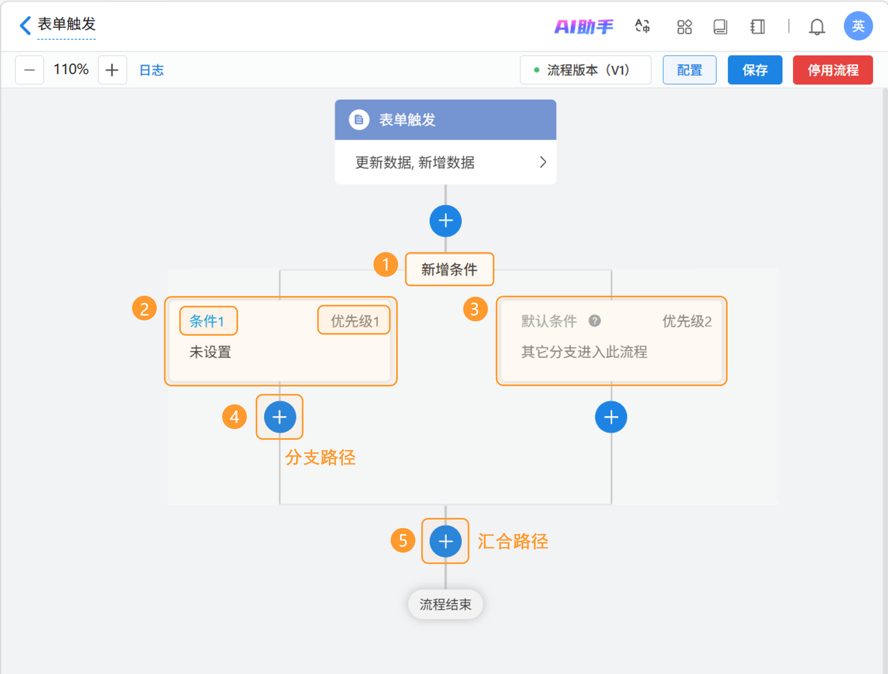Click the 日志 log link

pos(151,70)
